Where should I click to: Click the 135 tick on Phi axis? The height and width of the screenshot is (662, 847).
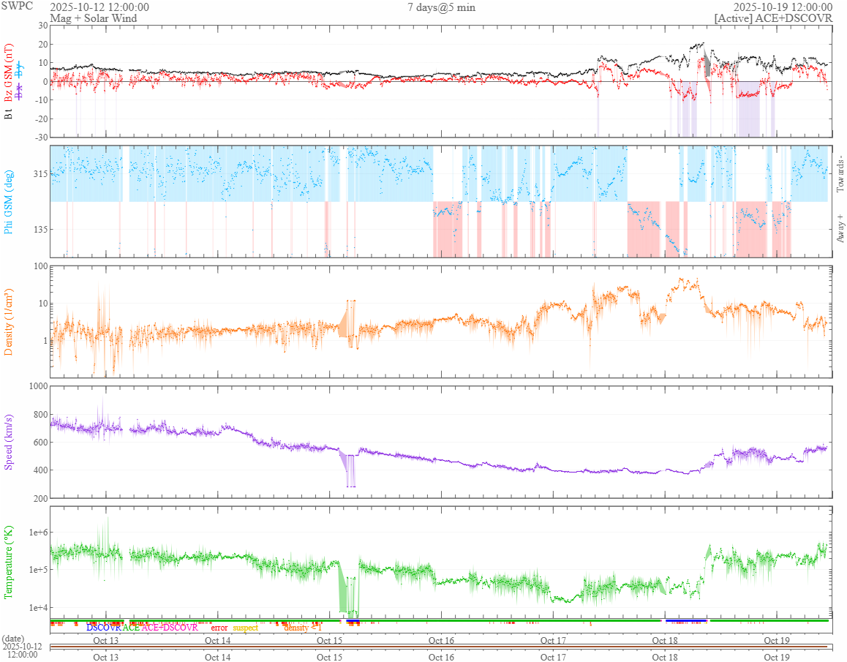click(x=41, y=229)
